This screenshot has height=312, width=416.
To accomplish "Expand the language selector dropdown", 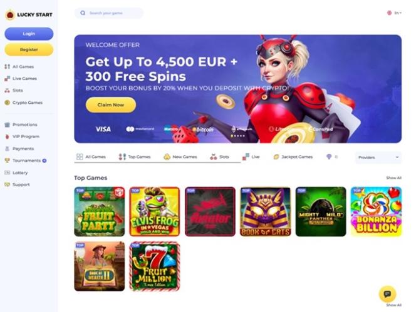I will pyautogui.click(x=394, y=13).
